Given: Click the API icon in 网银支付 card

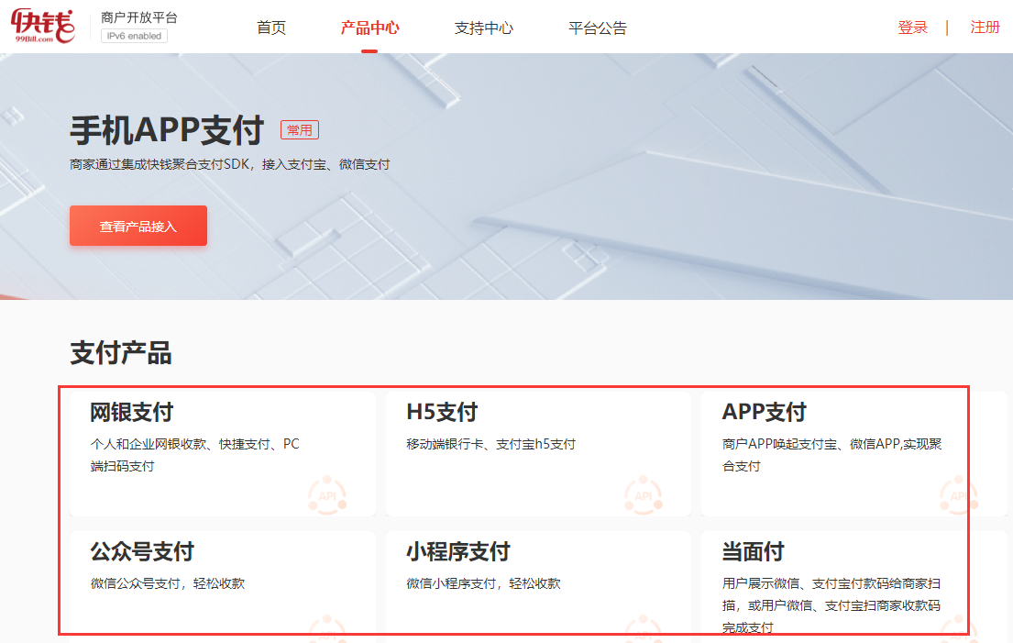Looking at the screenshot, I should tap(327, 495).
